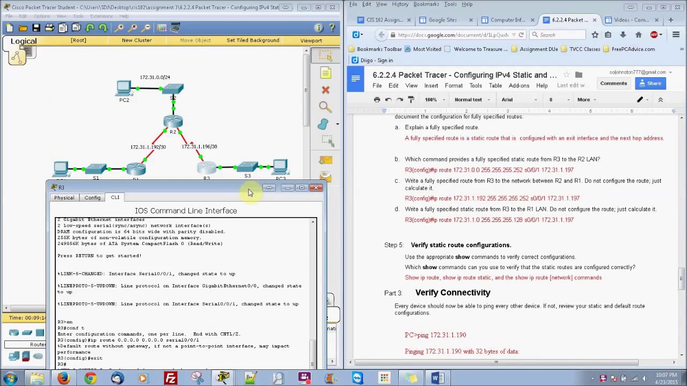Image resolution: width=687 pixels, height=386 pixels.
Task: Open the zoom 100% dropdown in Docs
Action: click(435, 100)
